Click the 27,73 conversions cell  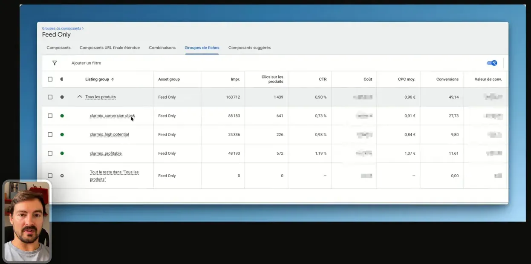tap(454, 116)
